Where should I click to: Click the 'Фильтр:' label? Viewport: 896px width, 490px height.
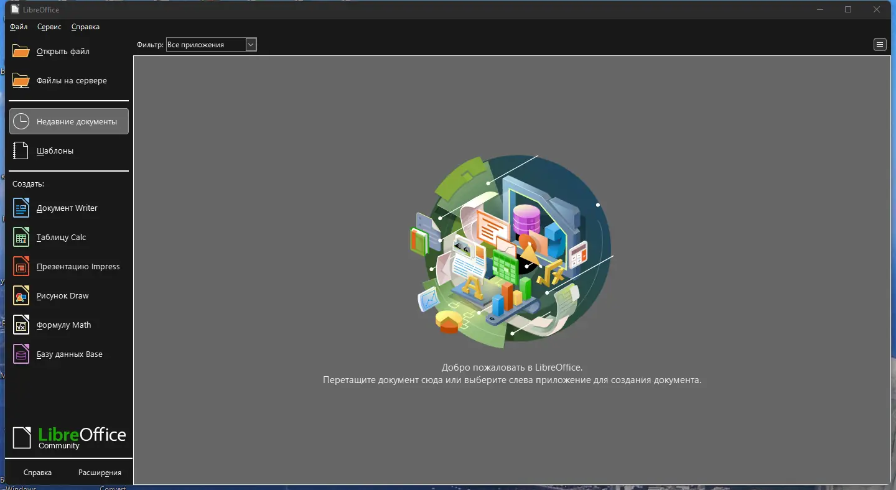[x=150, y=45]
